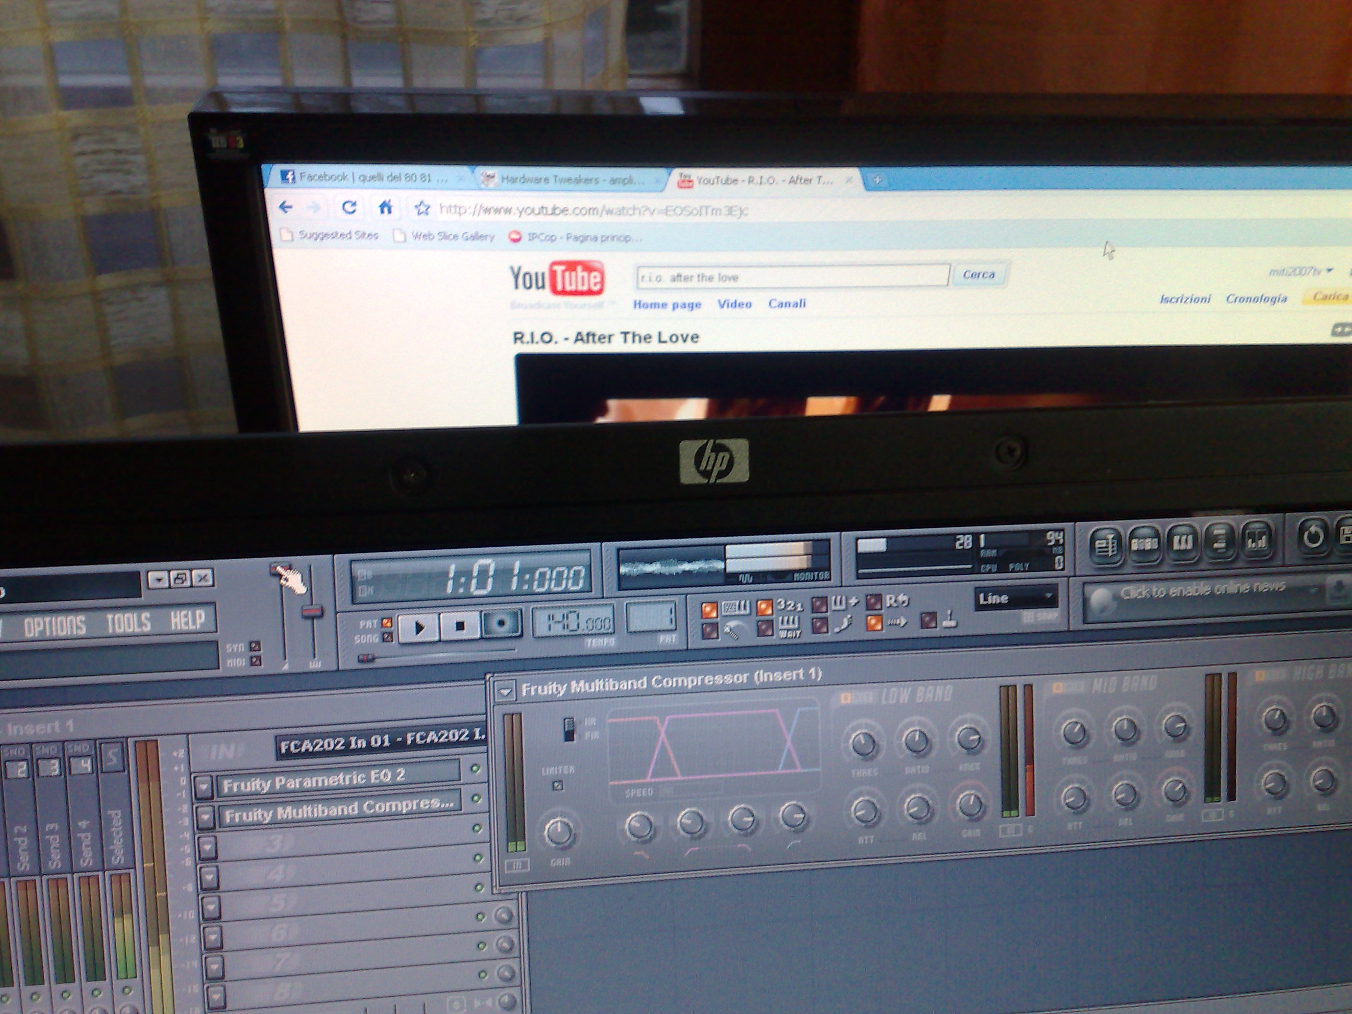Flip the IIR/FIR switch in compressor
This screenshot has width=1352, height=1014.
pyautogui.click(x=569, y=729)
